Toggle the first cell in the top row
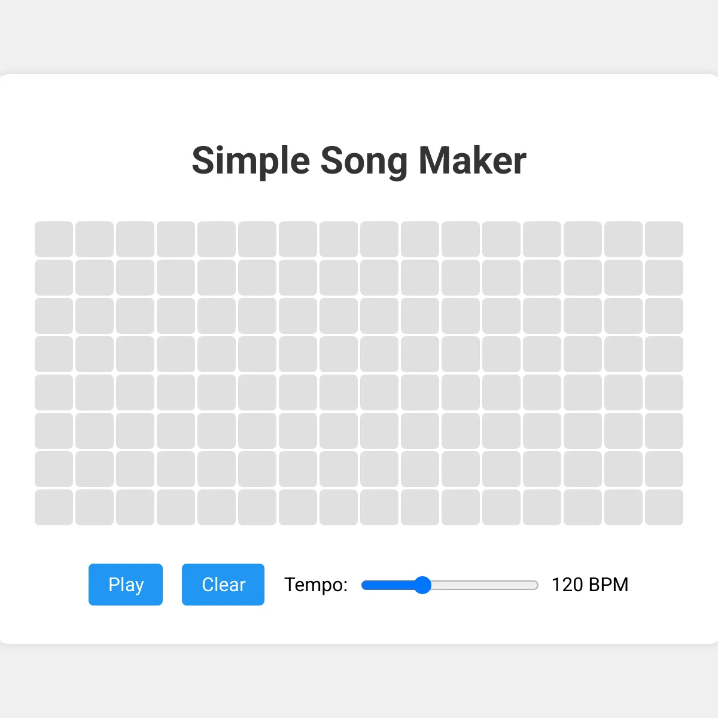This screenshot has height=718, width=718. 54,239
